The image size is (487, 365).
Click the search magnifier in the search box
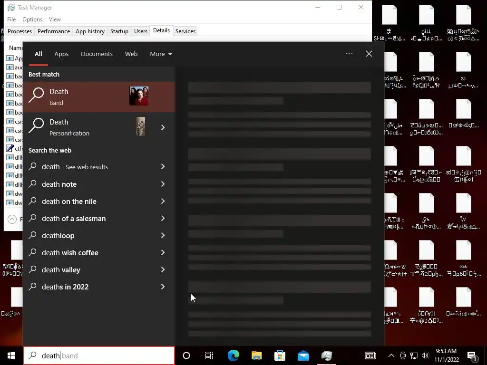(x=33, y=355)
